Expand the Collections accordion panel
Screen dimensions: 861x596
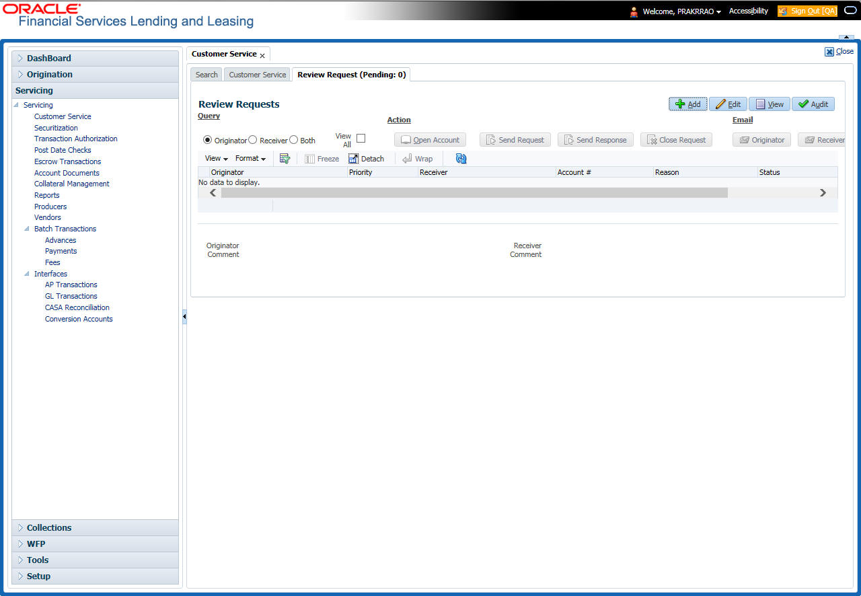[x=95, y=528]
